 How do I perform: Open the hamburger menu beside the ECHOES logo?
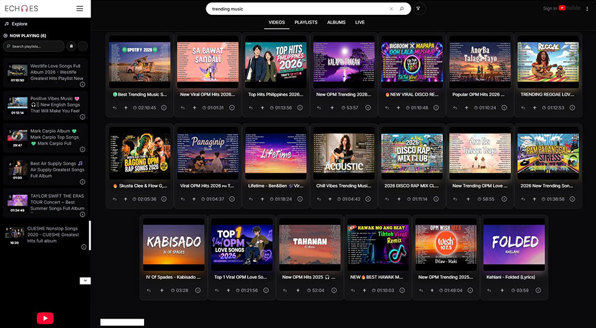(79, 8)
